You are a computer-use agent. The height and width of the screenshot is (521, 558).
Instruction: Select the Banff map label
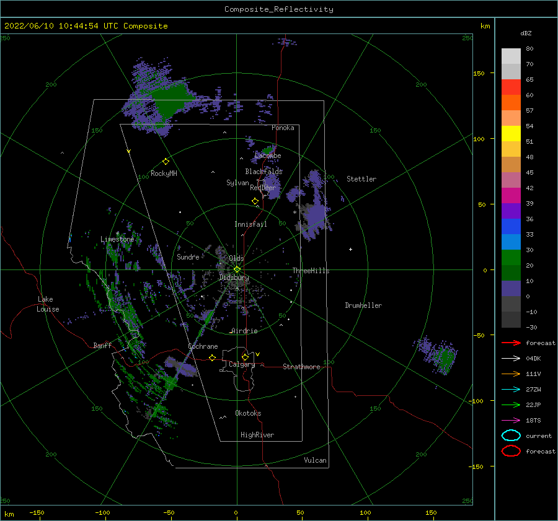(x=102, y=346)
